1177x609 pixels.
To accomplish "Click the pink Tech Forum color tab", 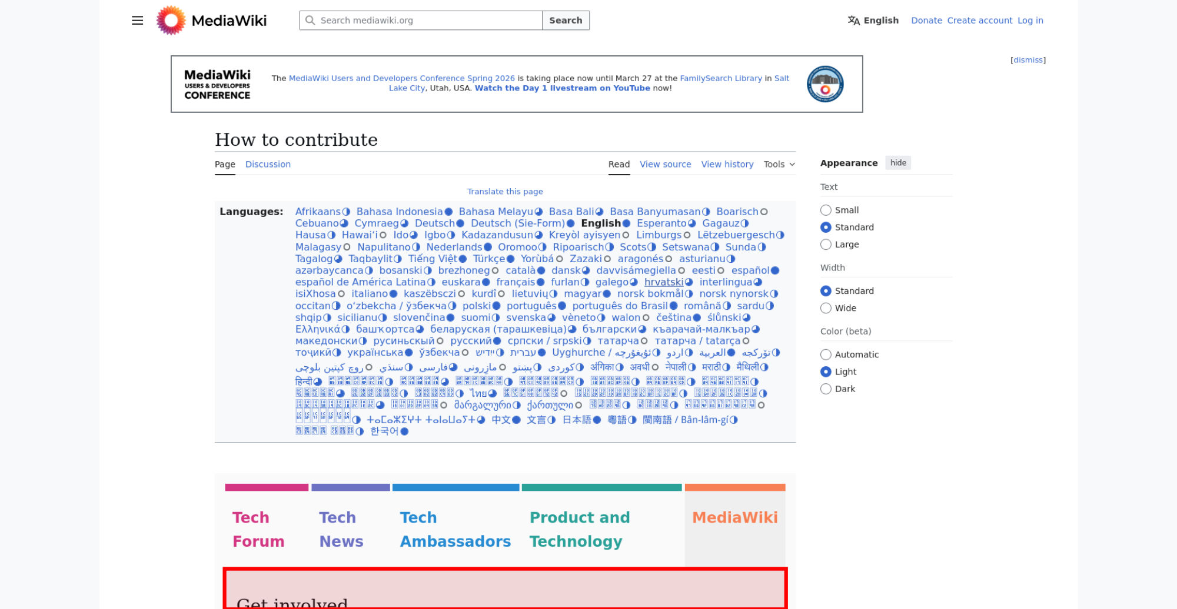I will [266, 487].
